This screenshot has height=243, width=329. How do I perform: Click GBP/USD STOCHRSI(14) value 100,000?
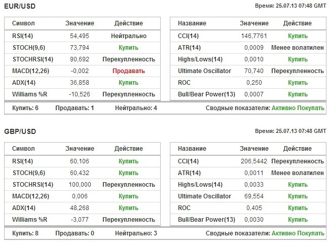point(80,185)
